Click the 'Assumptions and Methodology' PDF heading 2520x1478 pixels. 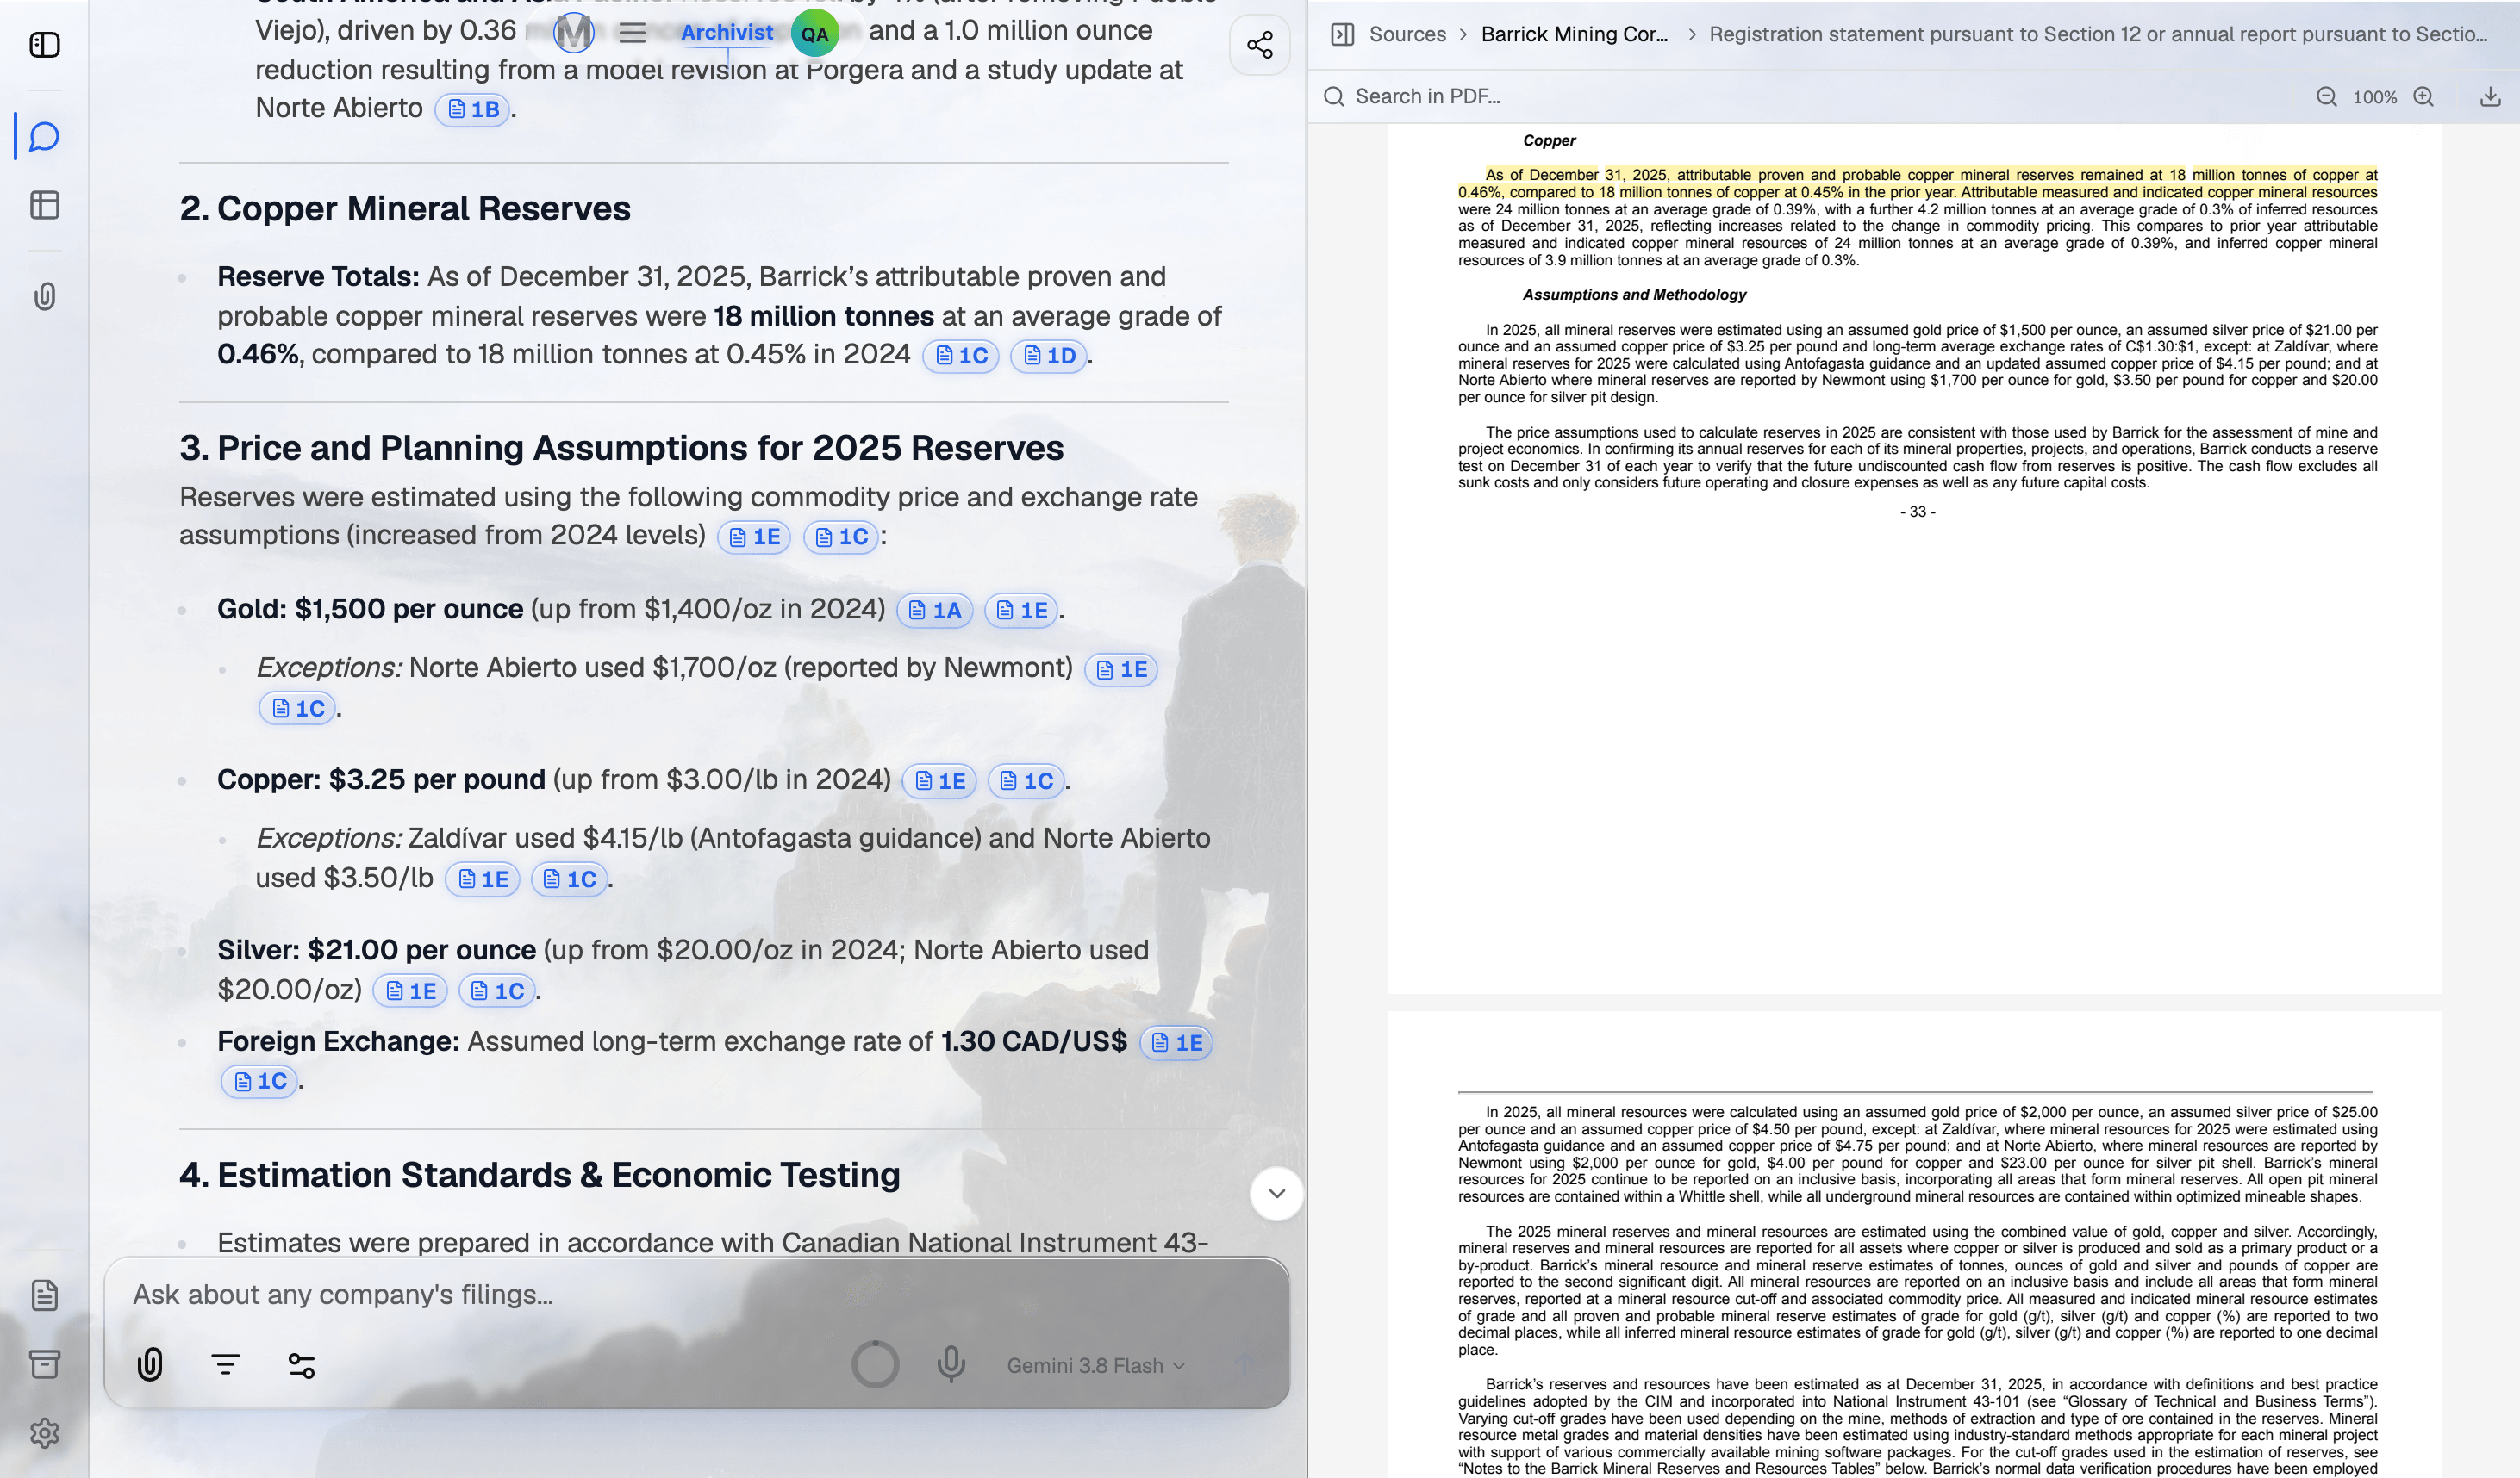coord(1634,295)
